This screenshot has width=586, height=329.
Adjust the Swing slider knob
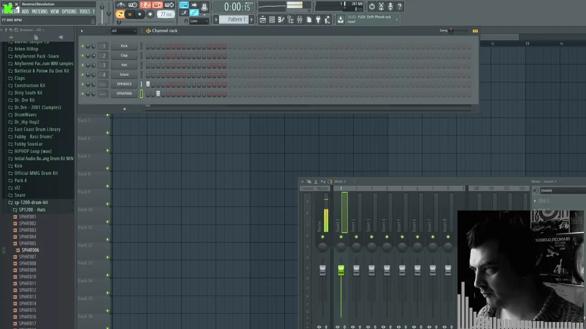[x=451, y=31]
